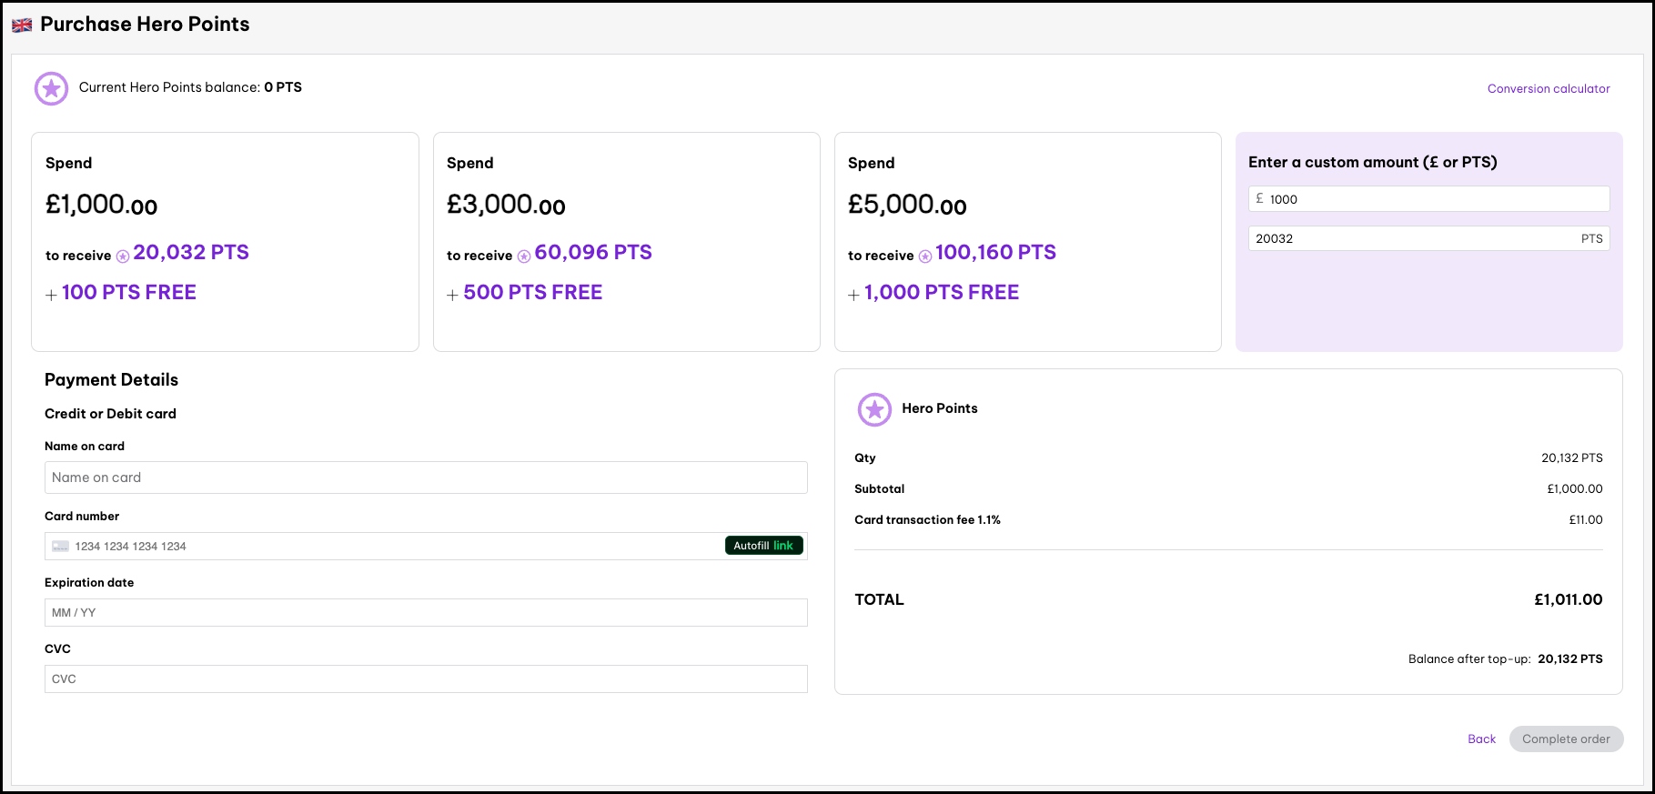
Task: Go Back using the Back link
Action: point(1481,739)
